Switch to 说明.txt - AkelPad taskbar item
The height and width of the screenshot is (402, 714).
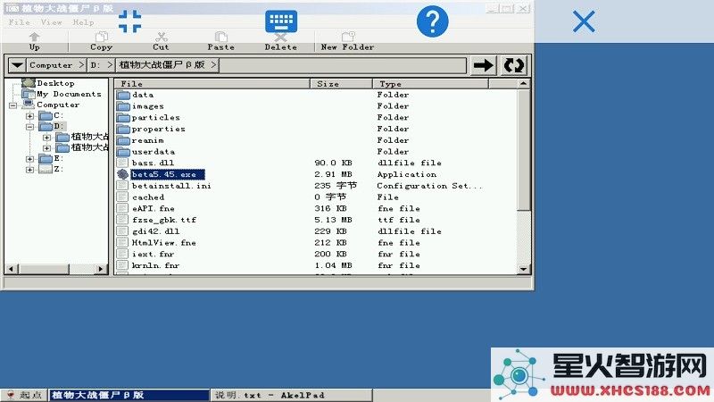[x=292, y=395]
